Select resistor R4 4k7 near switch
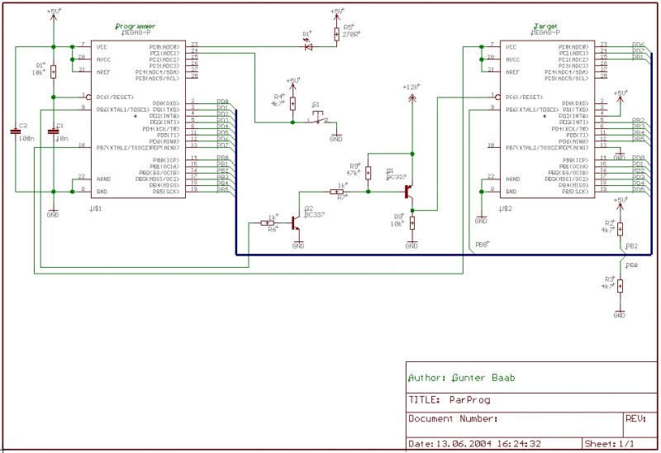The width and height of the screenshot is (661, 453). click(x=293, y=104)
